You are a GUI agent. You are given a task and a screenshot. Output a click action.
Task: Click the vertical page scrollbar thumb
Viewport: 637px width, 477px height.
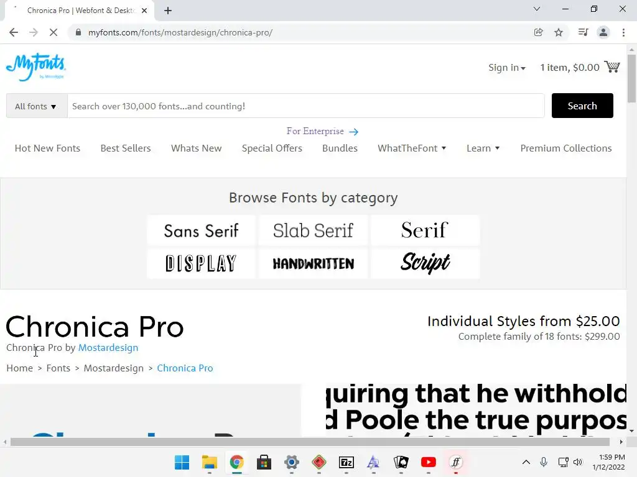coord(631,78)
